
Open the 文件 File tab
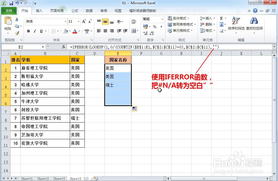tap(9, 11)
